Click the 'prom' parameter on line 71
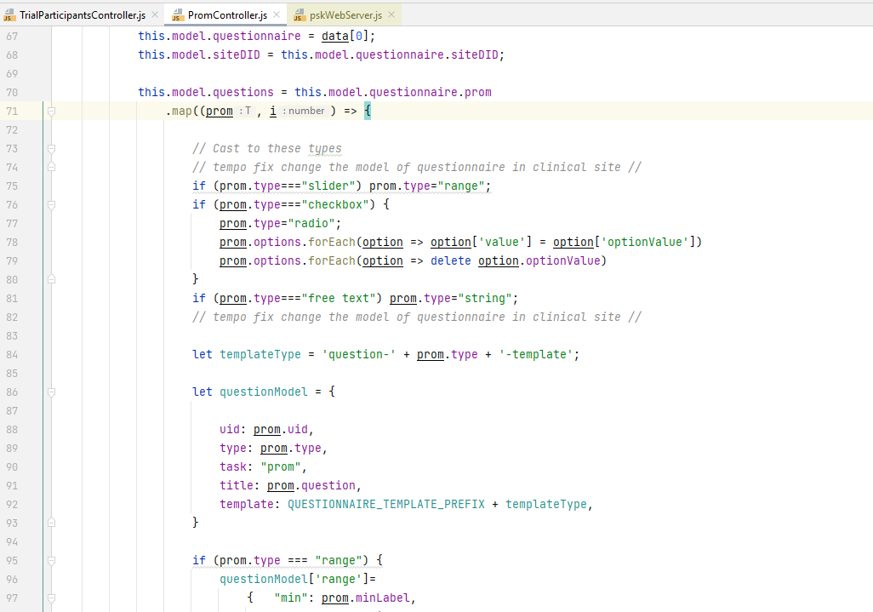Screen dimensions: 873x612 [220, 111]
